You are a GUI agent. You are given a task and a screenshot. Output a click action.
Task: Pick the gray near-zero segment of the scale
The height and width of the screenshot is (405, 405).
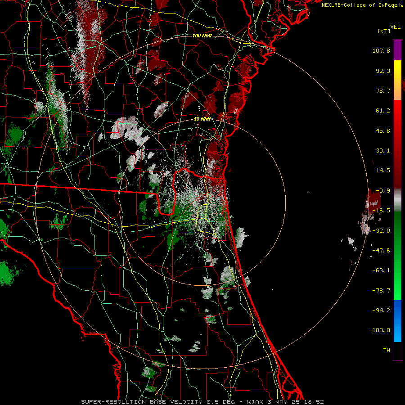[x=397, y=200]
